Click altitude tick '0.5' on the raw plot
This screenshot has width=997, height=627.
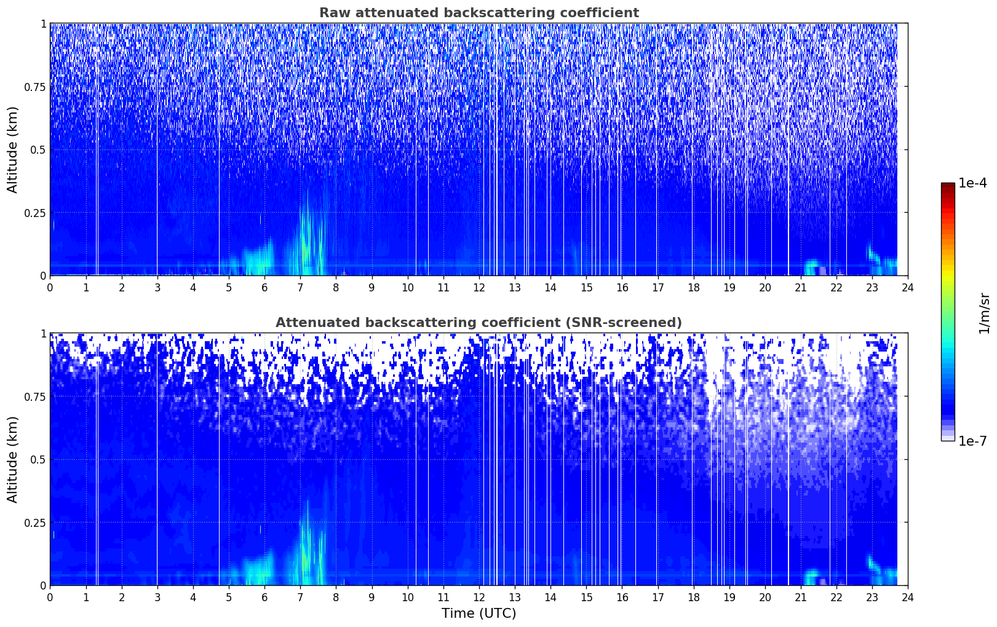point(38,149)
